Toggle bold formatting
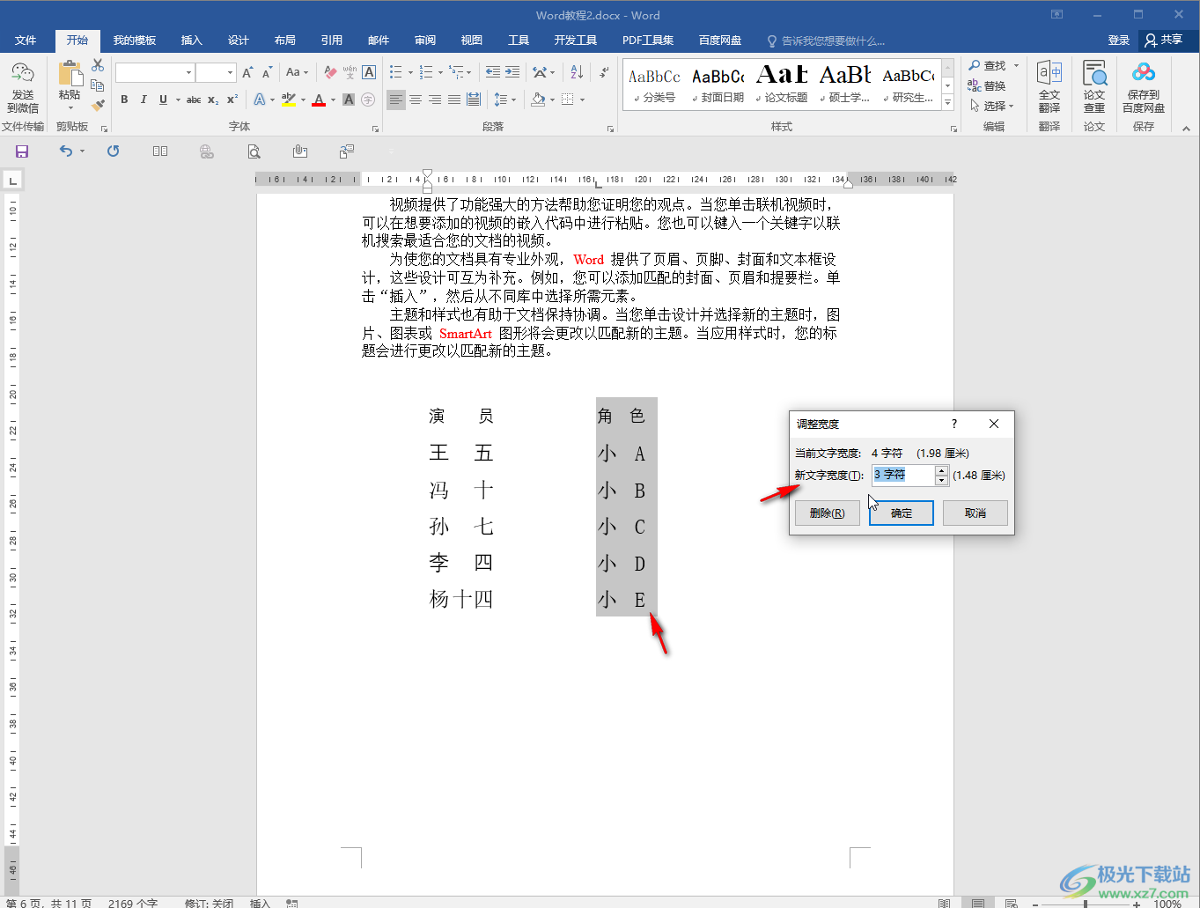The width and height of the screenshot is (1200, 908). (124, 100)
